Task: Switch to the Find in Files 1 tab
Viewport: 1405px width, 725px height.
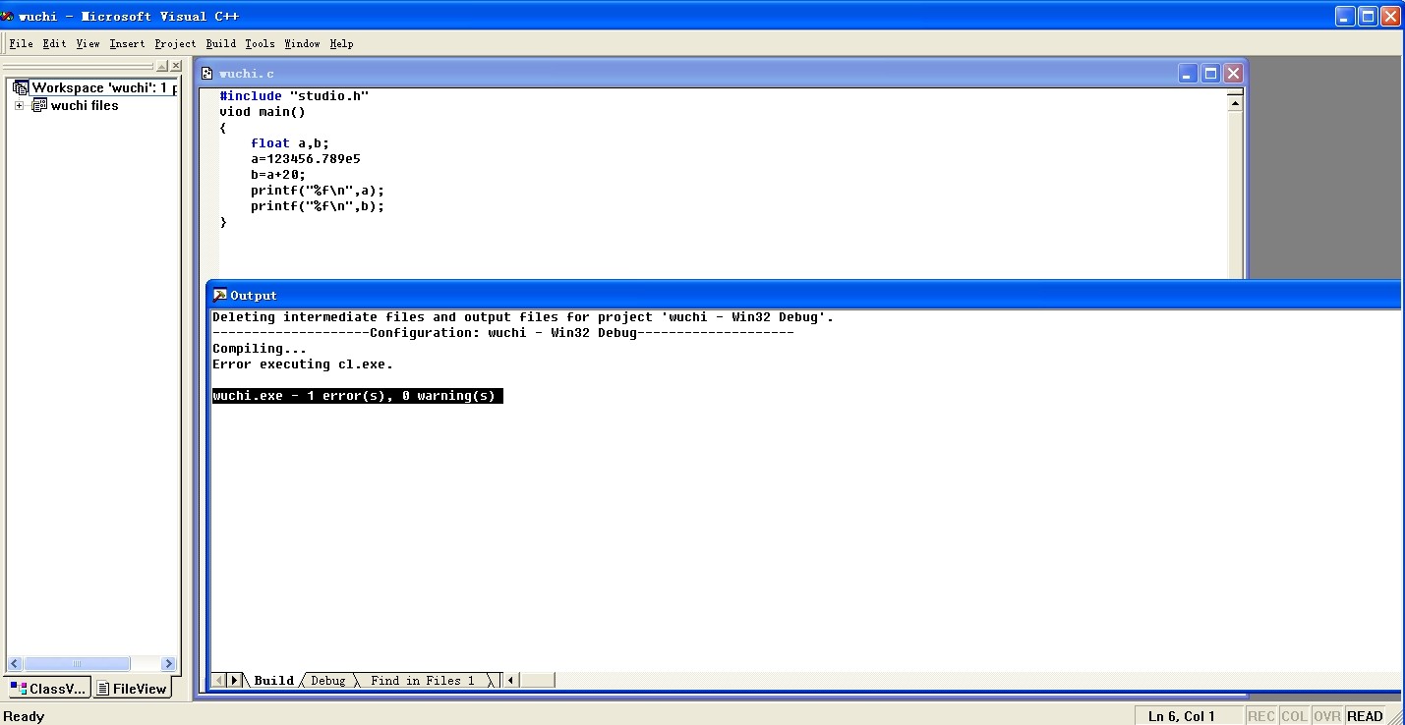Action: [x=423, y=680]
